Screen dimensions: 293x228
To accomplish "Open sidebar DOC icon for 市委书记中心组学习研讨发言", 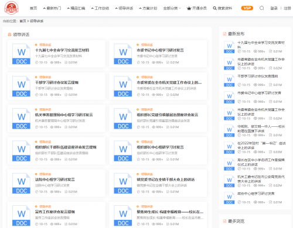I will (x=229, y=98).
